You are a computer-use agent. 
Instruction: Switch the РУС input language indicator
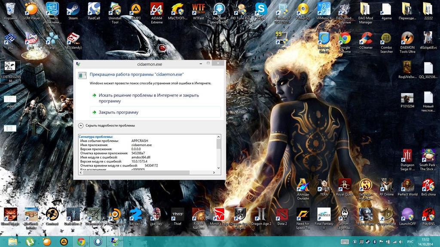pyautogui.click(x=410, y=242)
